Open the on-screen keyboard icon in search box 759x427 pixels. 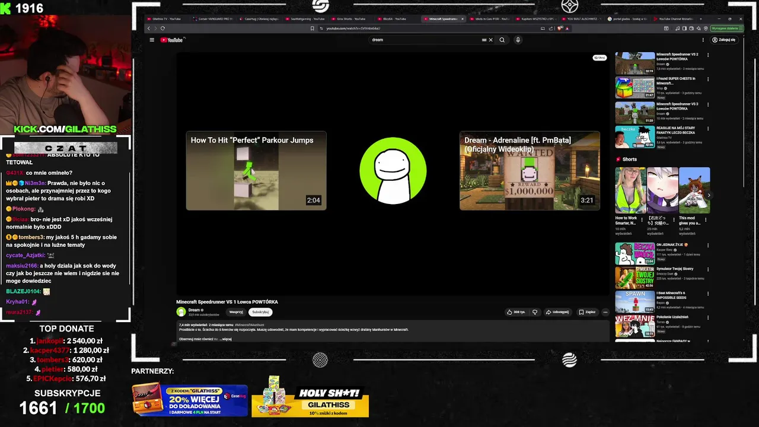click(x=484, y=40)
